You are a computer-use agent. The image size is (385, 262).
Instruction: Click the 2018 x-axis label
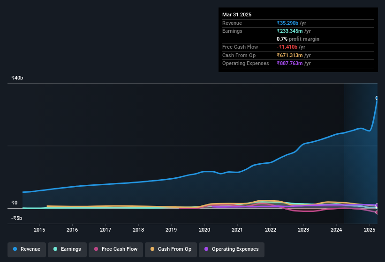tap(138, 230)
